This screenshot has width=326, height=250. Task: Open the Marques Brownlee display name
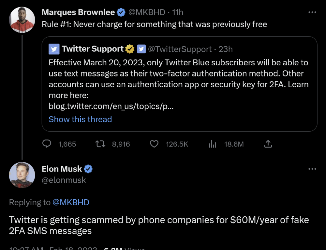78,13
